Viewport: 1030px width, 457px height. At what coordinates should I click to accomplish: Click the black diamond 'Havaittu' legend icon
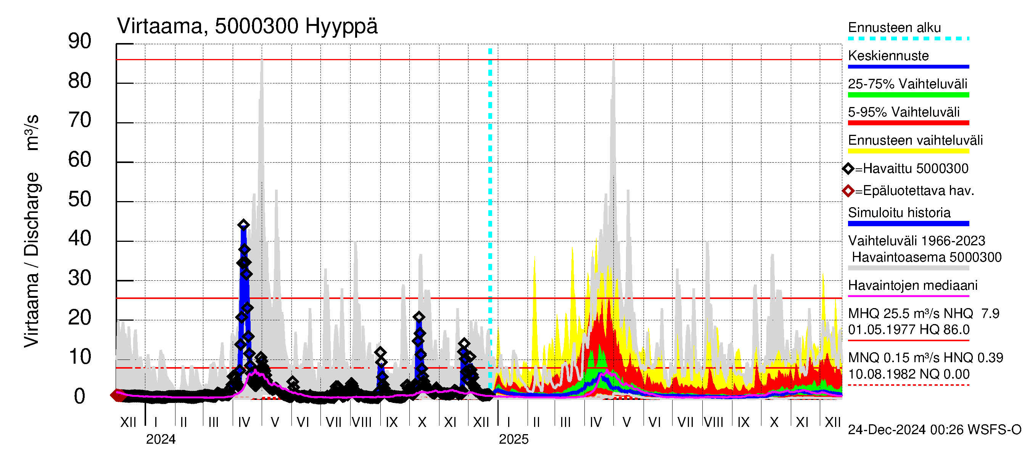848,169
